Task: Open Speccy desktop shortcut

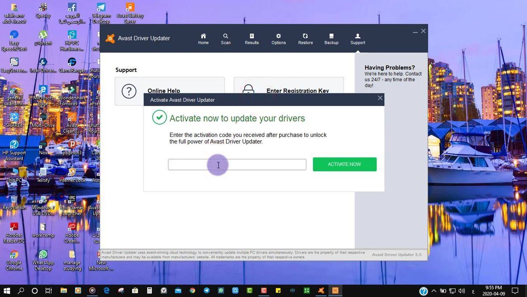Action: tap(43, 12)
